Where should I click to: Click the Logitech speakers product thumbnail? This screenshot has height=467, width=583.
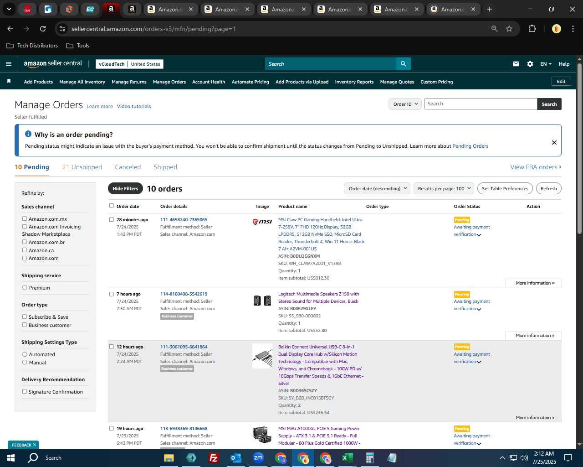coord(262,301)
